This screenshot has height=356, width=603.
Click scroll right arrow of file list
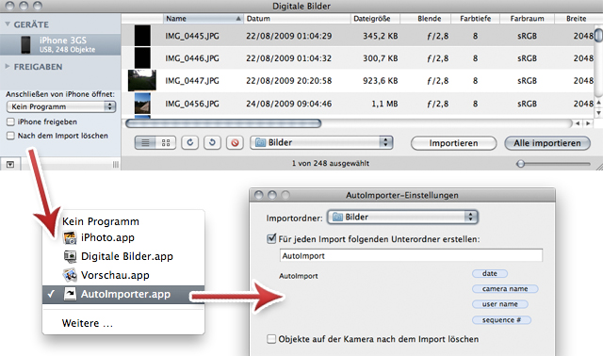click(588, 123)
